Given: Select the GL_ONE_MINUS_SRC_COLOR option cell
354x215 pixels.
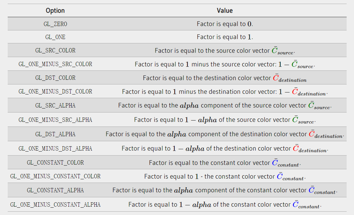Looking at the screenshot, I should pyautogui.click(x=55, y=64).
